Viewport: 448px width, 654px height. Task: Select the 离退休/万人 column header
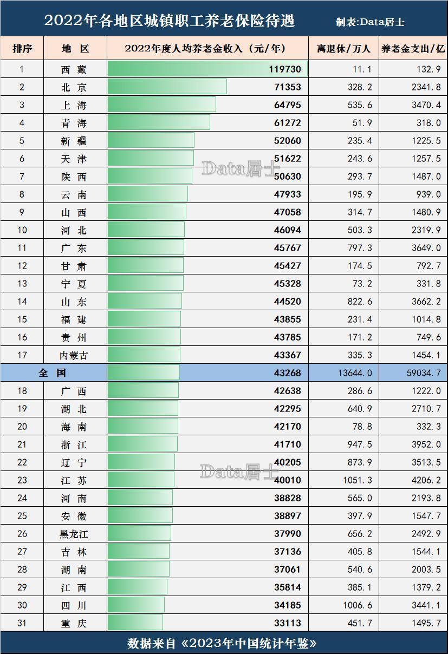pyautogui.click(x=344, y=49)
